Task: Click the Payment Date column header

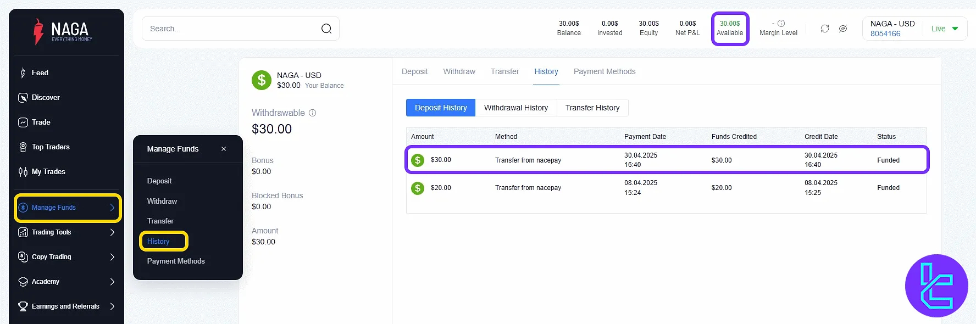Action: tap(645, 137)
